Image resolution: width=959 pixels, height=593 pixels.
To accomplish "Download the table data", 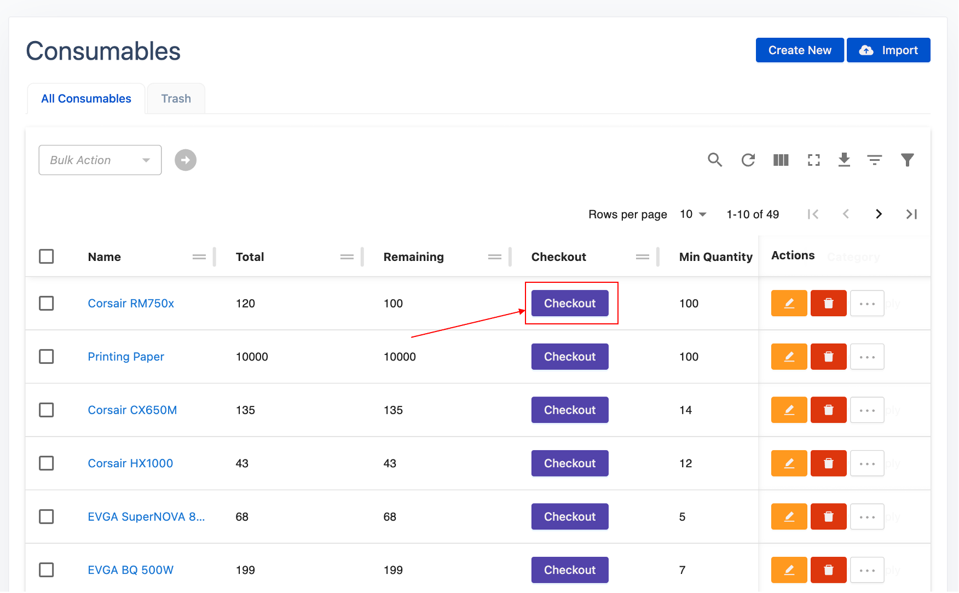I will point(844,160).
